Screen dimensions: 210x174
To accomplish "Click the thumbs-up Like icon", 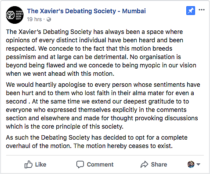I will (29, 164).
